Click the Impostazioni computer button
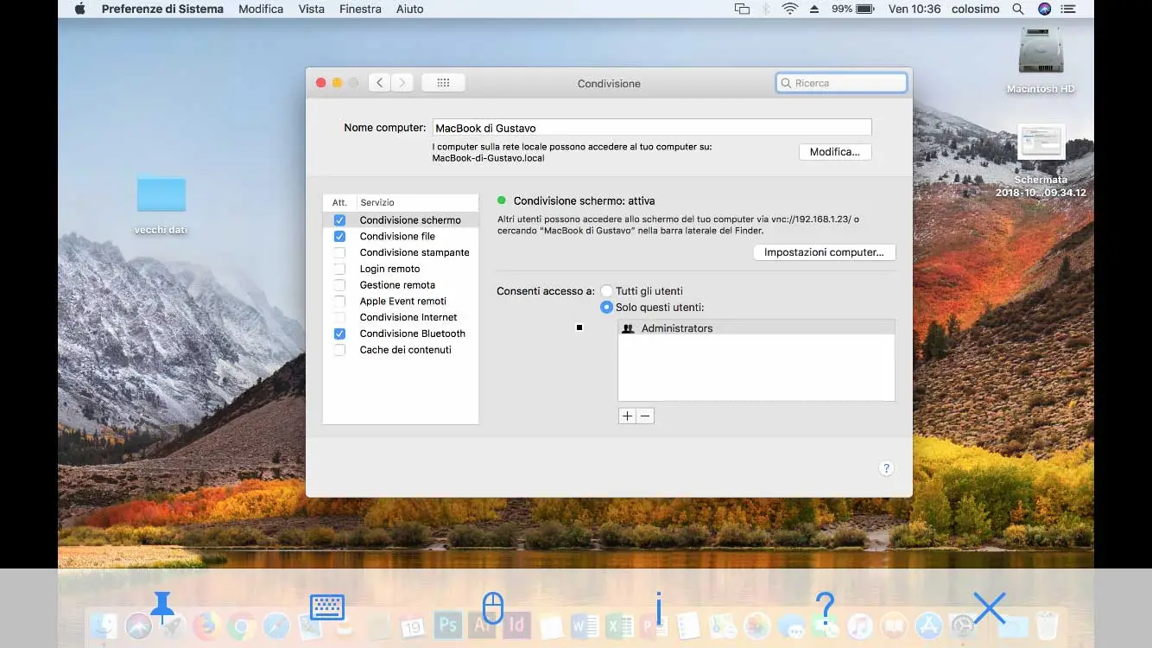This screenshot has width=1152, height=648. click(x=824, y=252)
